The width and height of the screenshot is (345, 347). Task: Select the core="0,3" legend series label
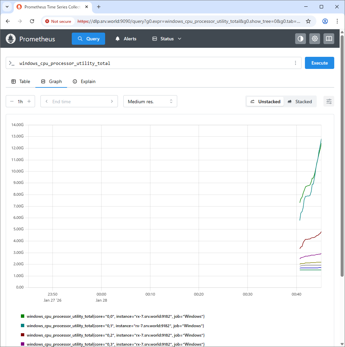pos(116,344)
